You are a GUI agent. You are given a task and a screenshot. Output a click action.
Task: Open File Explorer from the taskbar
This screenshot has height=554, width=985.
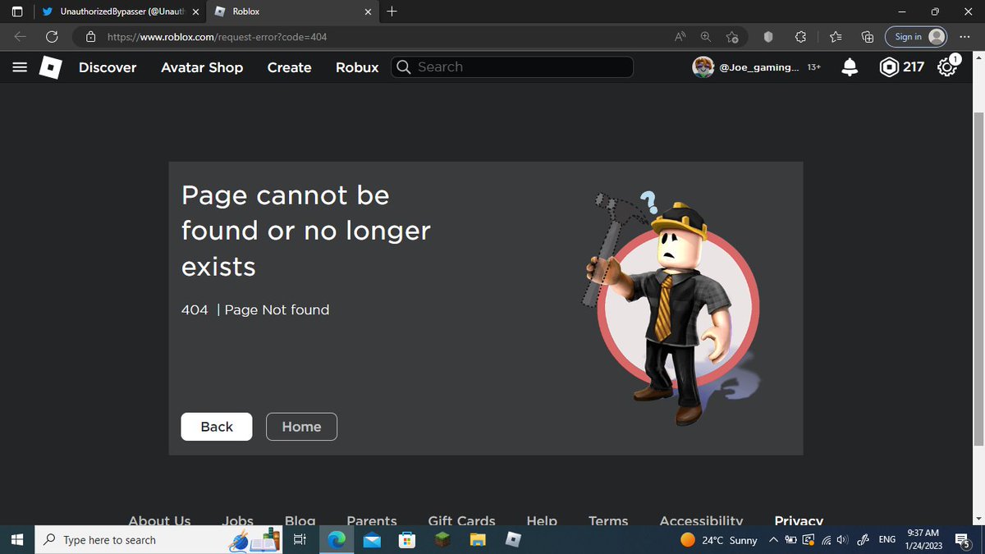(x=479, y=540)
